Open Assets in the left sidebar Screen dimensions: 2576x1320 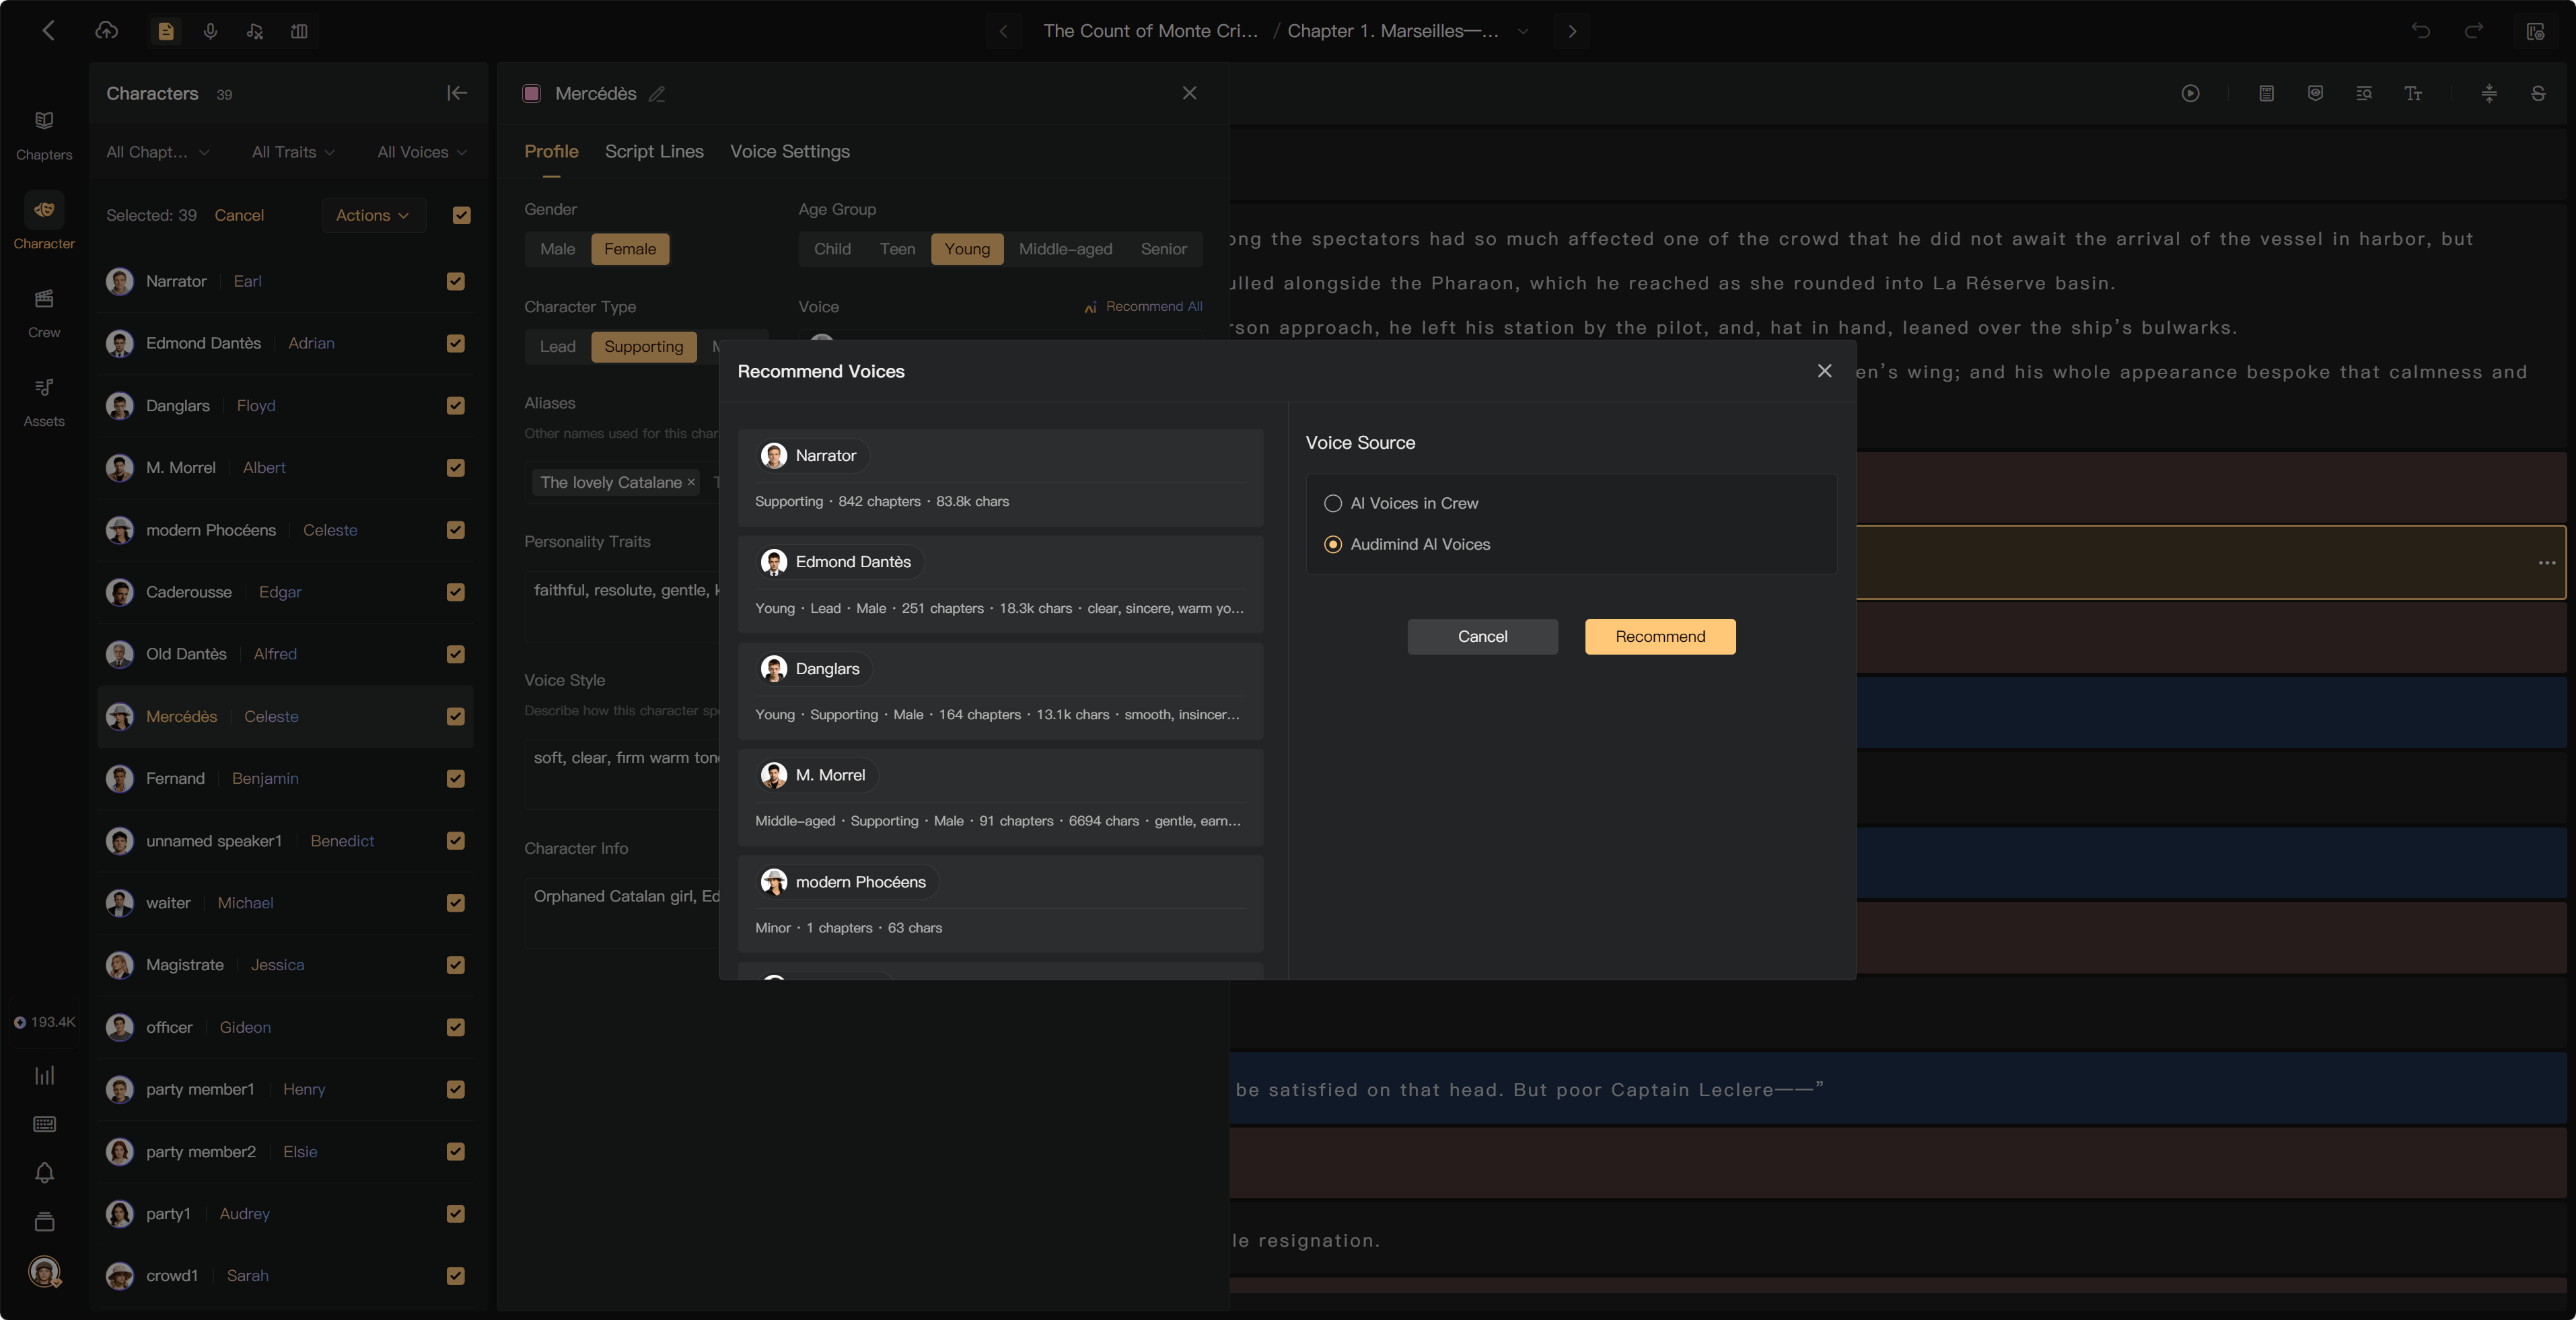tap(44, 401)
